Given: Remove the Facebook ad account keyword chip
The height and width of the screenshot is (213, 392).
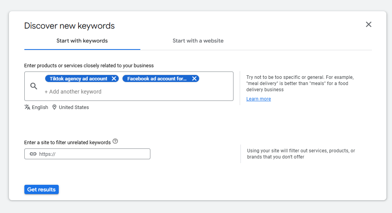Looking at the screenshot, I should point(194,78).
